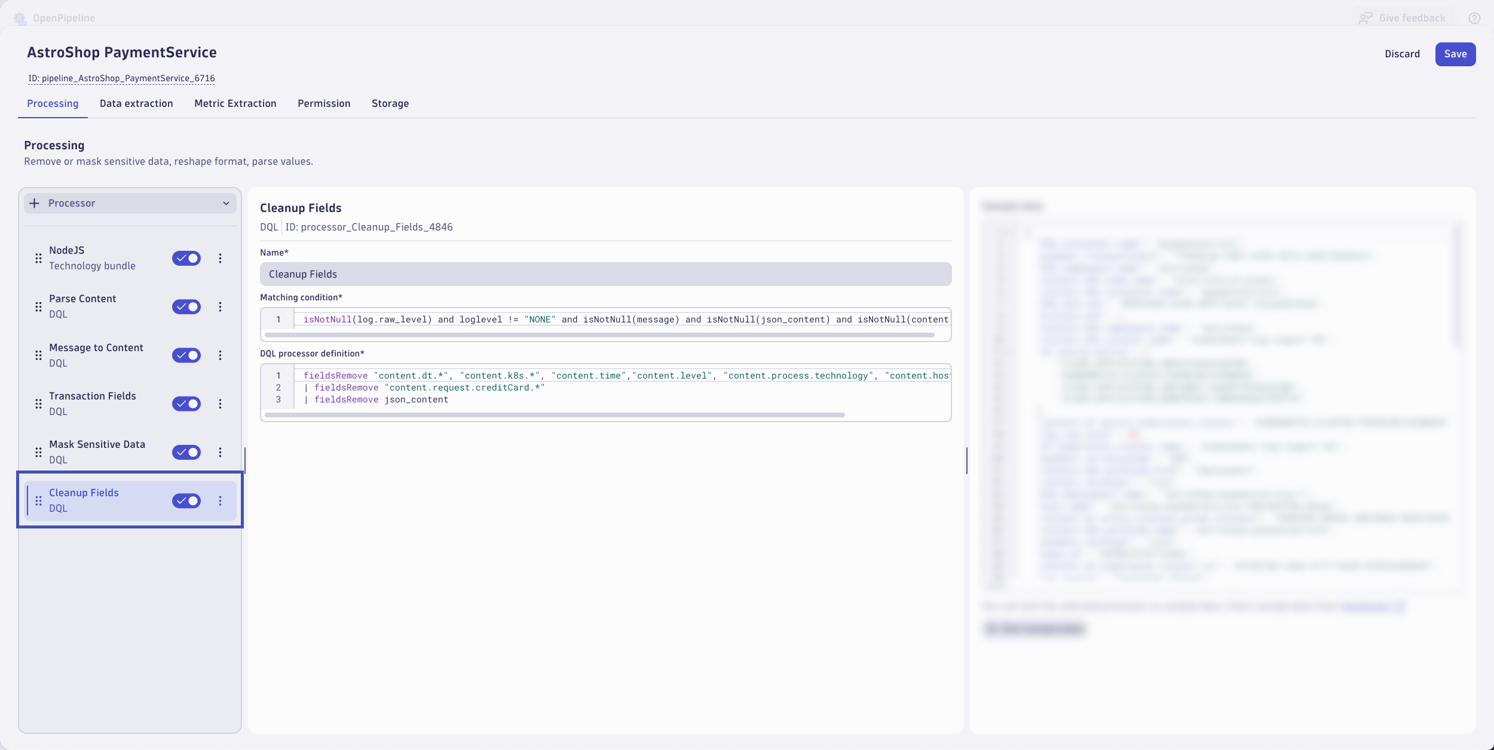This screenshot has width=1494, height=750.
Task: Select the NodeJS Technology bundle processor
Action: (x=130, y=258)
